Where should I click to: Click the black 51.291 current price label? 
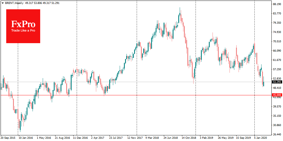click(x=277, y=82)
